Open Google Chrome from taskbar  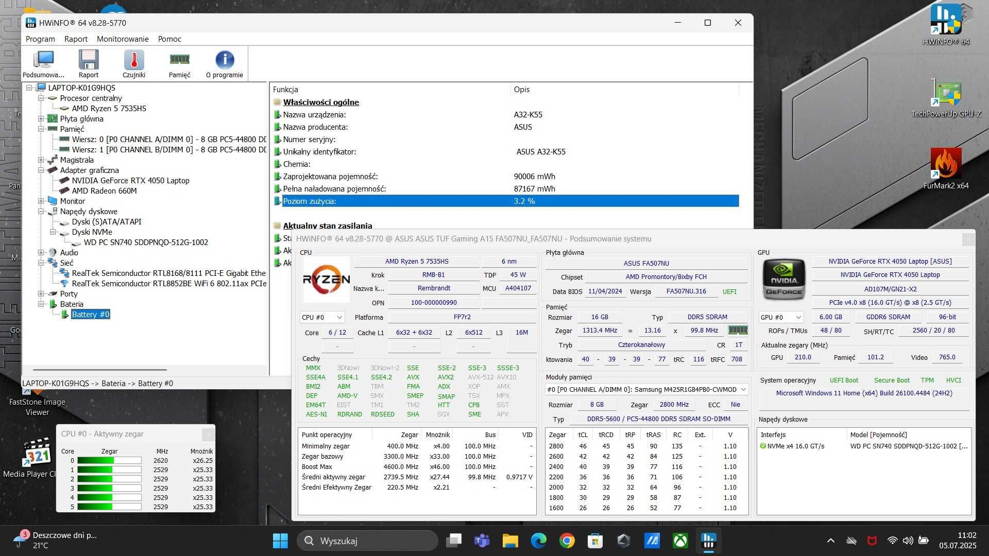pos(567,541)
